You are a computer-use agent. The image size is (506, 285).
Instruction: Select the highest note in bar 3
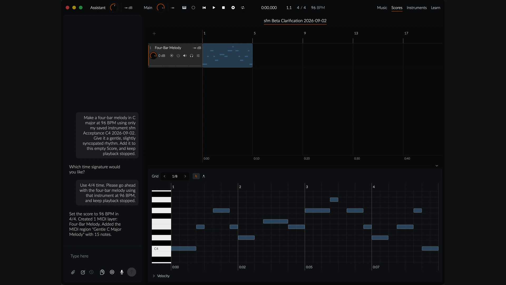click(x=334, y=200)
